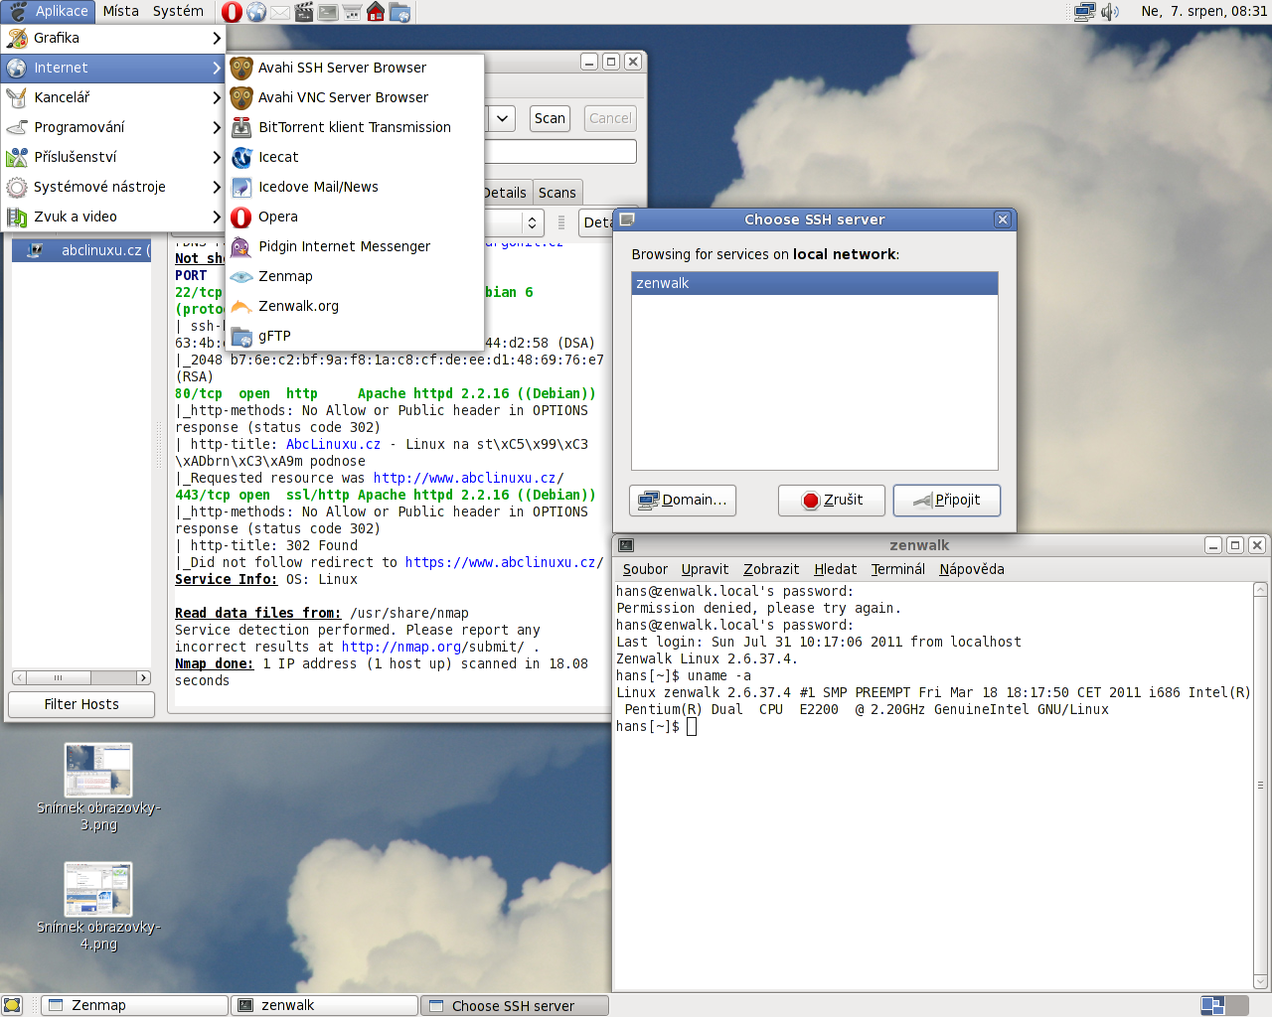Select abclinuxu.cz host in Zenmap list

coord(81,250)
